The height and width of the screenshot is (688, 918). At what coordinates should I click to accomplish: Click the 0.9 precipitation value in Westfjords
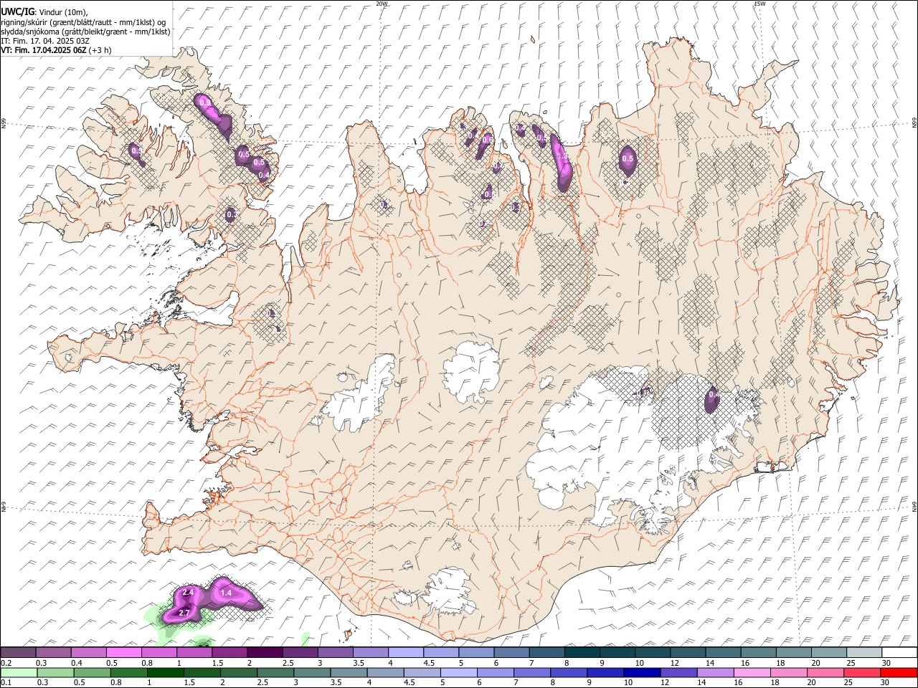(205, 103)
